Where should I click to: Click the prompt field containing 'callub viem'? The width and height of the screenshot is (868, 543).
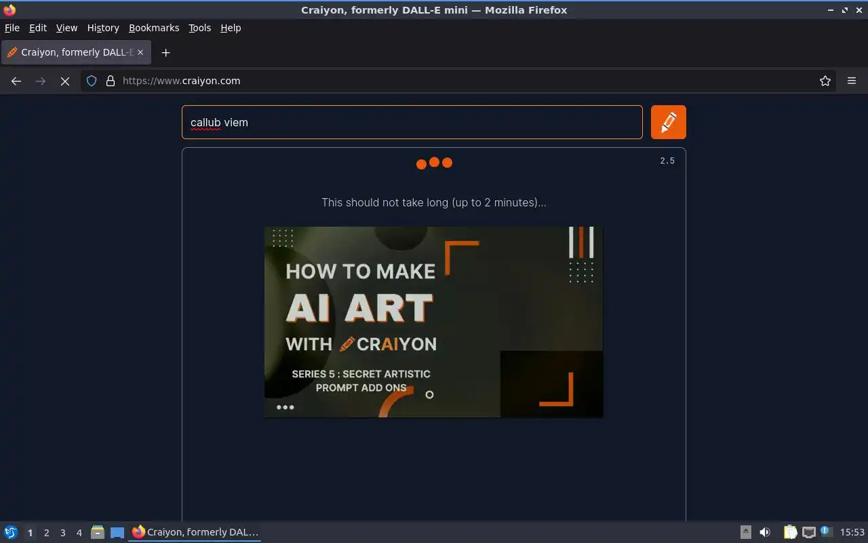coord(412,122)
